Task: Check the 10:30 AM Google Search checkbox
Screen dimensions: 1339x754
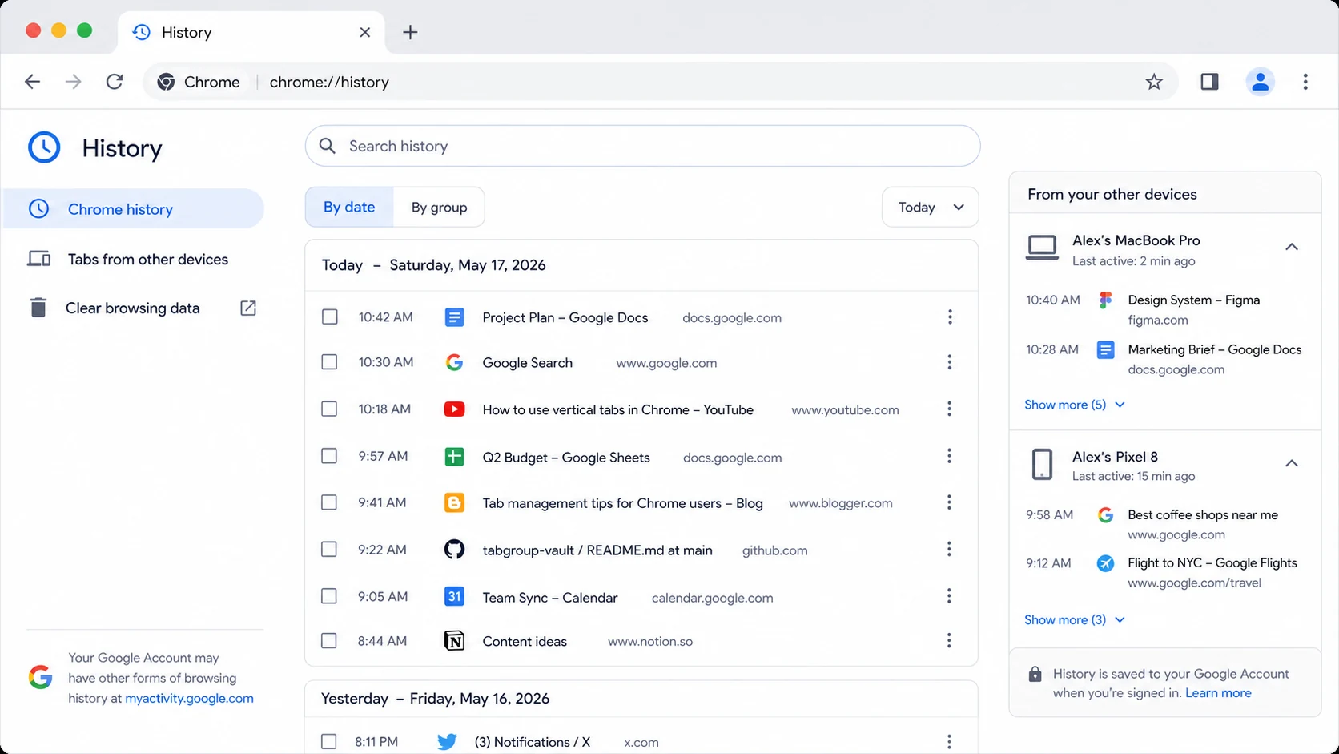Action: point(329,362)
